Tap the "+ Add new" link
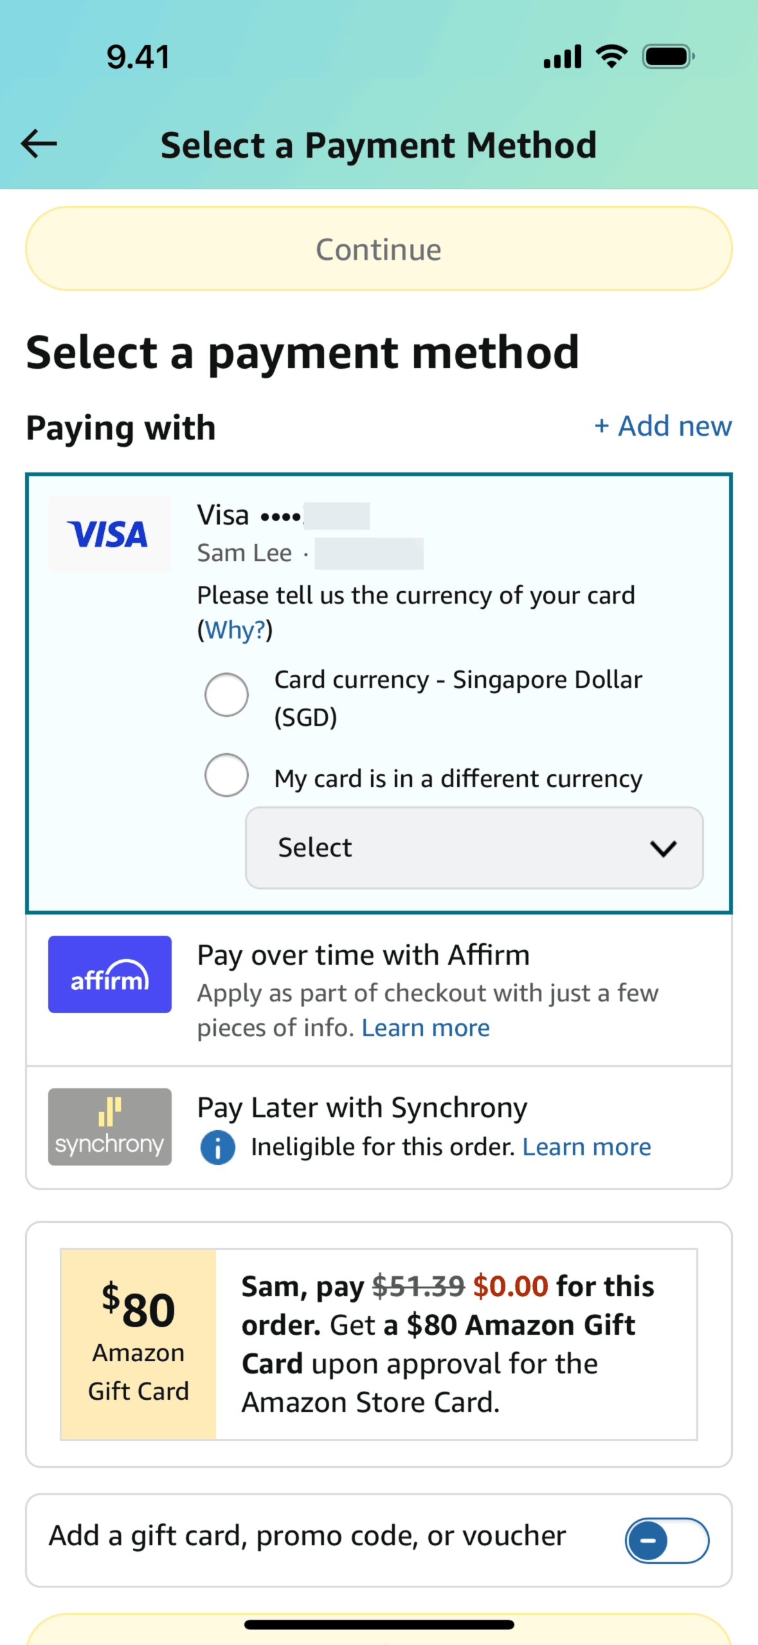Image resolution: width=758 pixels, height=1645 pixels. [x=663, y=426]
